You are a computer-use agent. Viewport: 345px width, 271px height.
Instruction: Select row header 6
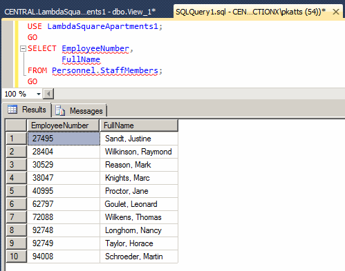pos(16,204)
